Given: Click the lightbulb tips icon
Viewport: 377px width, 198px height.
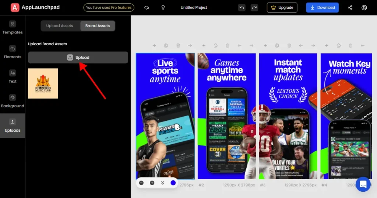Looking at the screenshot, I should point(163,7).
